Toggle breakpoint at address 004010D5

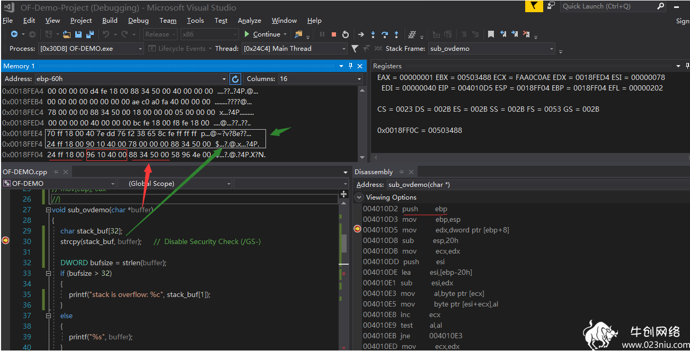point(357,229)
